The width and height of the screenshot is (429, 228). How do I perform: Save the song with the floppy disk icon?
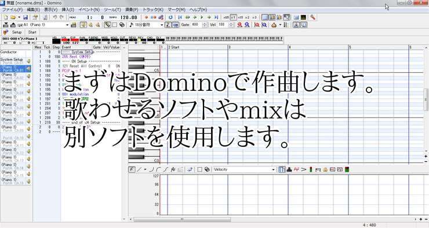(x=25, y=17)
